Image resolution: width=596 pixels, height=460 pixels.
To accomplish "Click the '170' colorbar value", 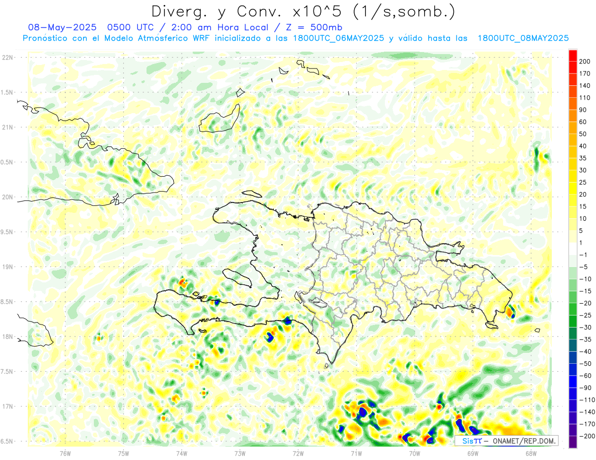I will pyautogui.click(x=586, y=73).
